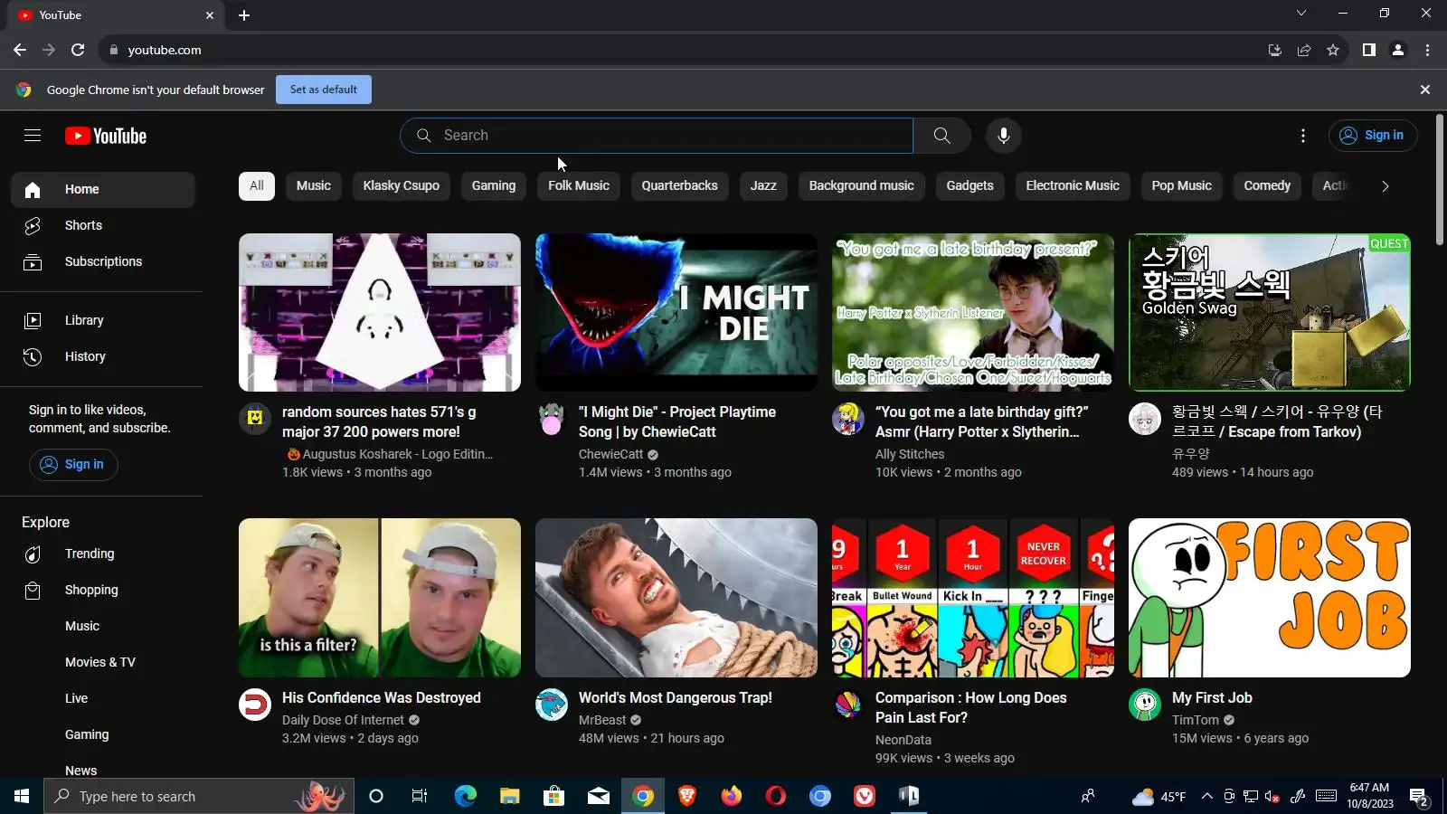1447x814 pixels.
Task: Click Sign in button in sidebar
Action: (x=73, y=465)
